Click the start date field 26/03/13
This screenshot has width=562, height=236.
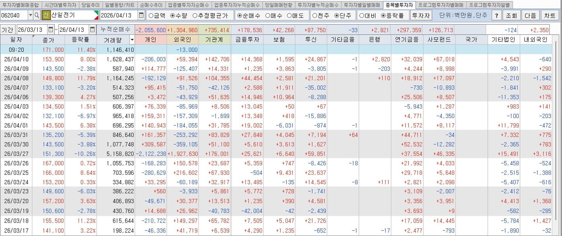pos(32,29)
